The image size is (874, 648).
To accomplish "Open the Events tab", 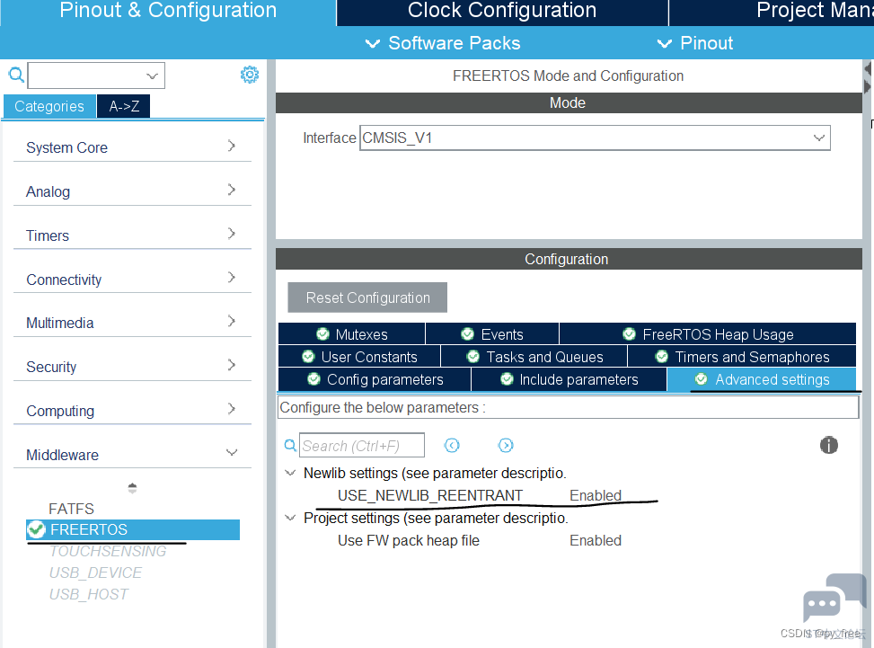I will (x=492, y=334).
